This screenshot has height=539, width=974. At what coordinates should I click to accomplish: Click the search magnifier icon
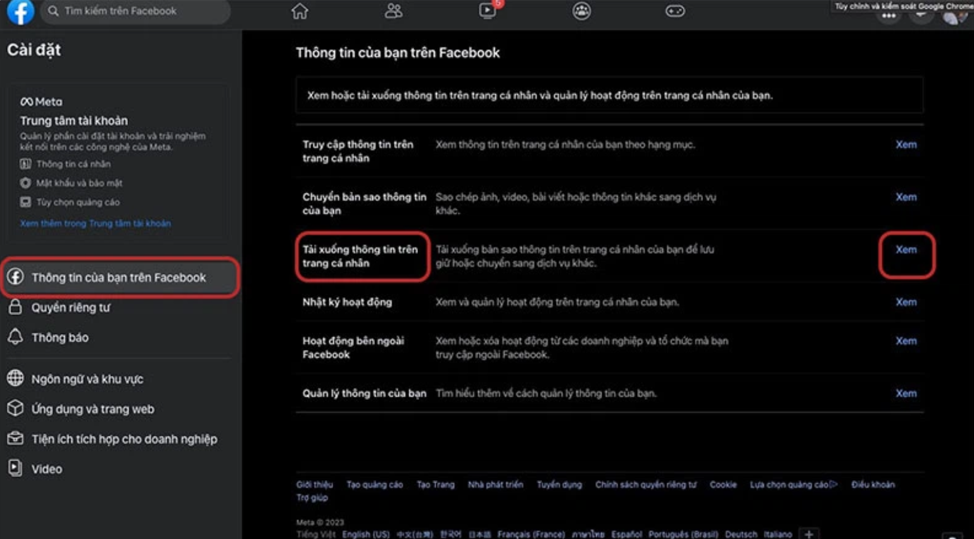pos(53,11)
